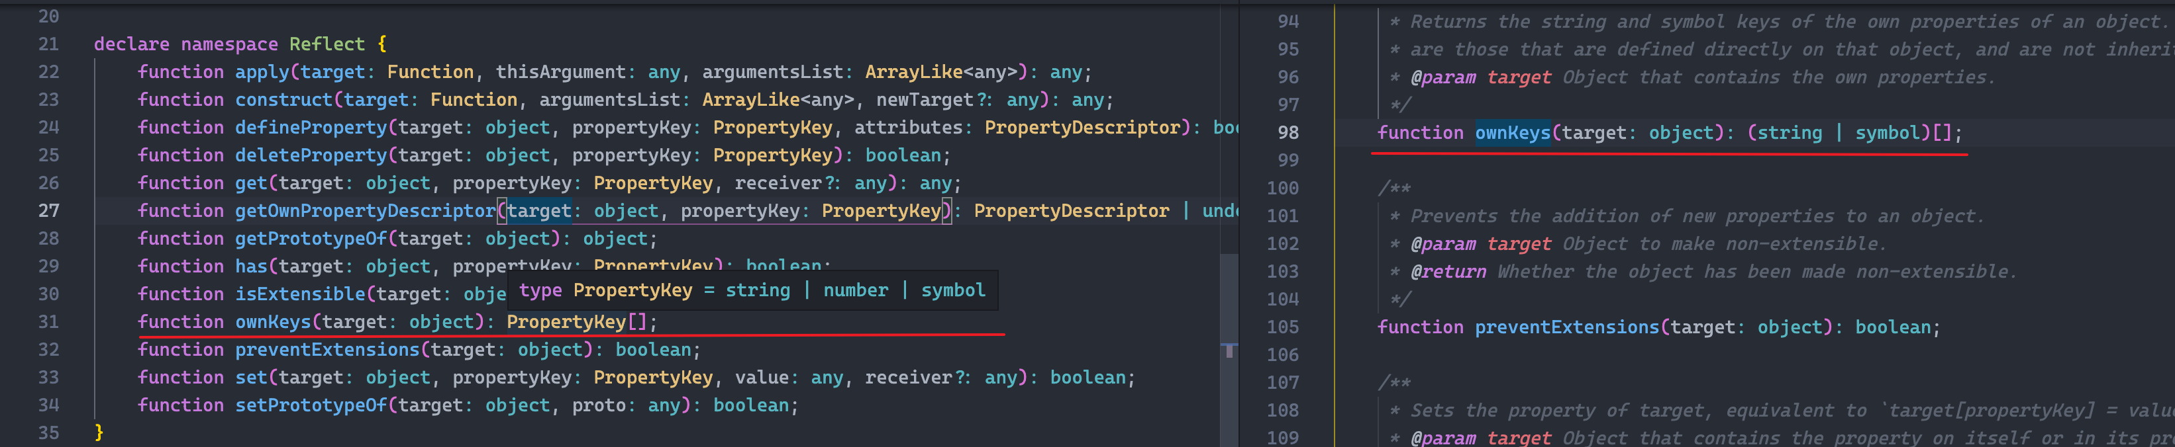Image resolution: width=2175 pixels, height=447 pixels.
Task: Click function name has on line 29
Action: click(x=252, y=266)
